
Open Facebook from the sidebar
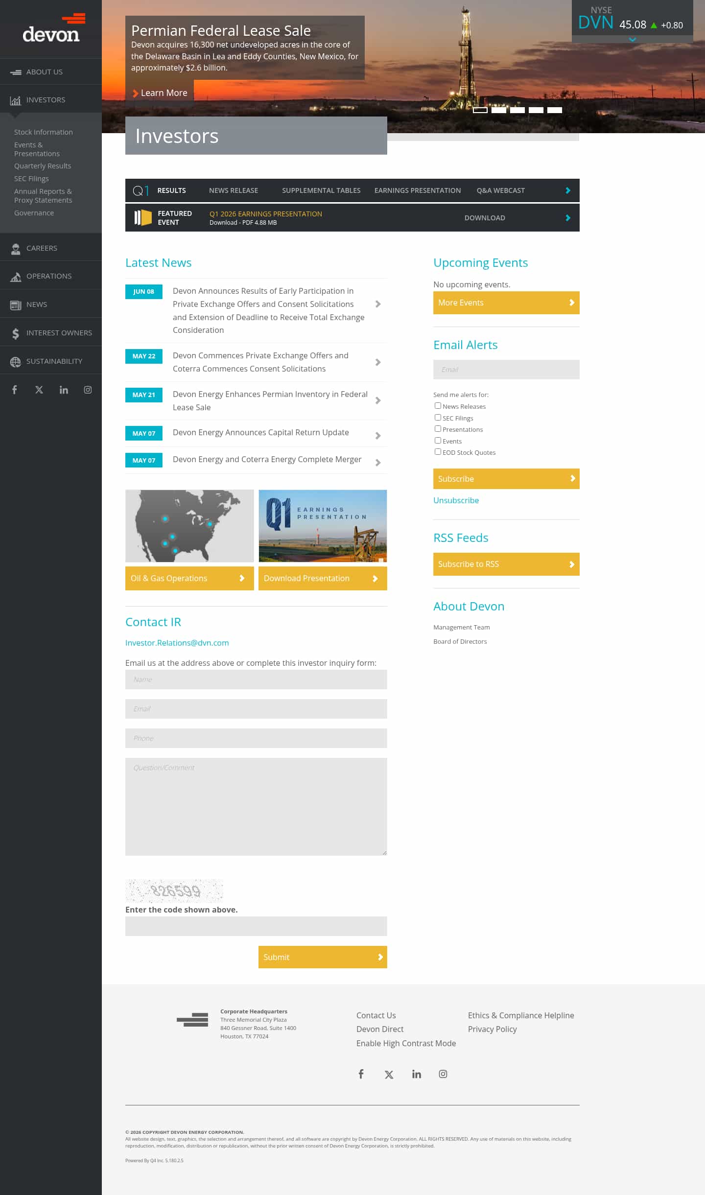[x=15, y=390]
